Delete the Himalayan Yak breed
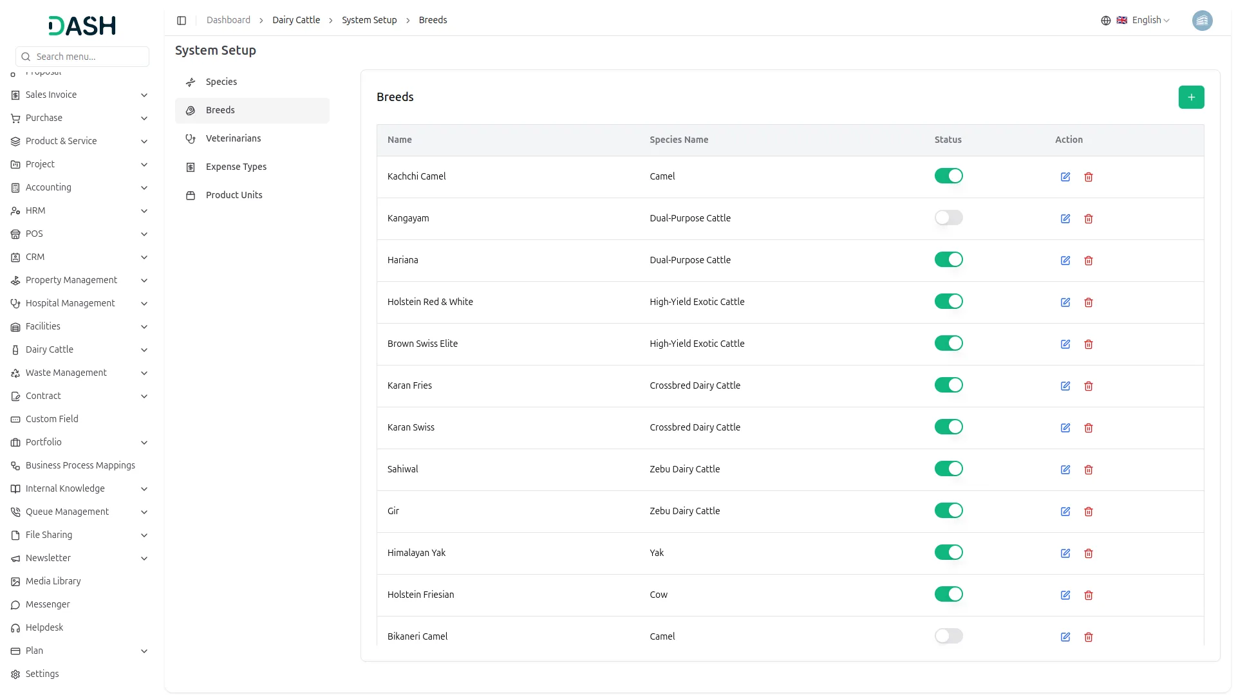Viewport: 1236px width, 695px height. pyautogui.click(x=1089, y=553)
